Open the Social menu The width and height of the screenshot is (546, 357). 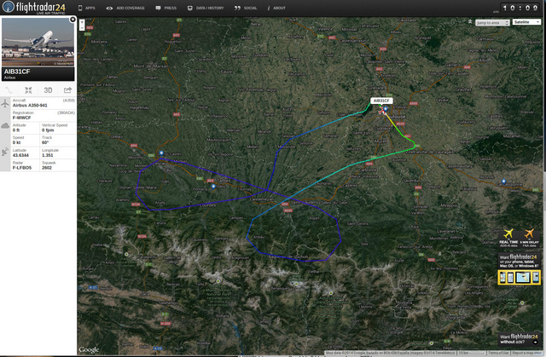pyautogui.click(x=246, y=8)
